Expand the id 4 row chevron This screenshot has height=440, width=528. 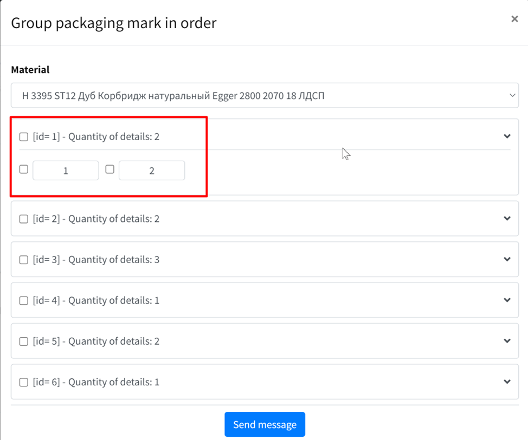(x=507, y=300)
